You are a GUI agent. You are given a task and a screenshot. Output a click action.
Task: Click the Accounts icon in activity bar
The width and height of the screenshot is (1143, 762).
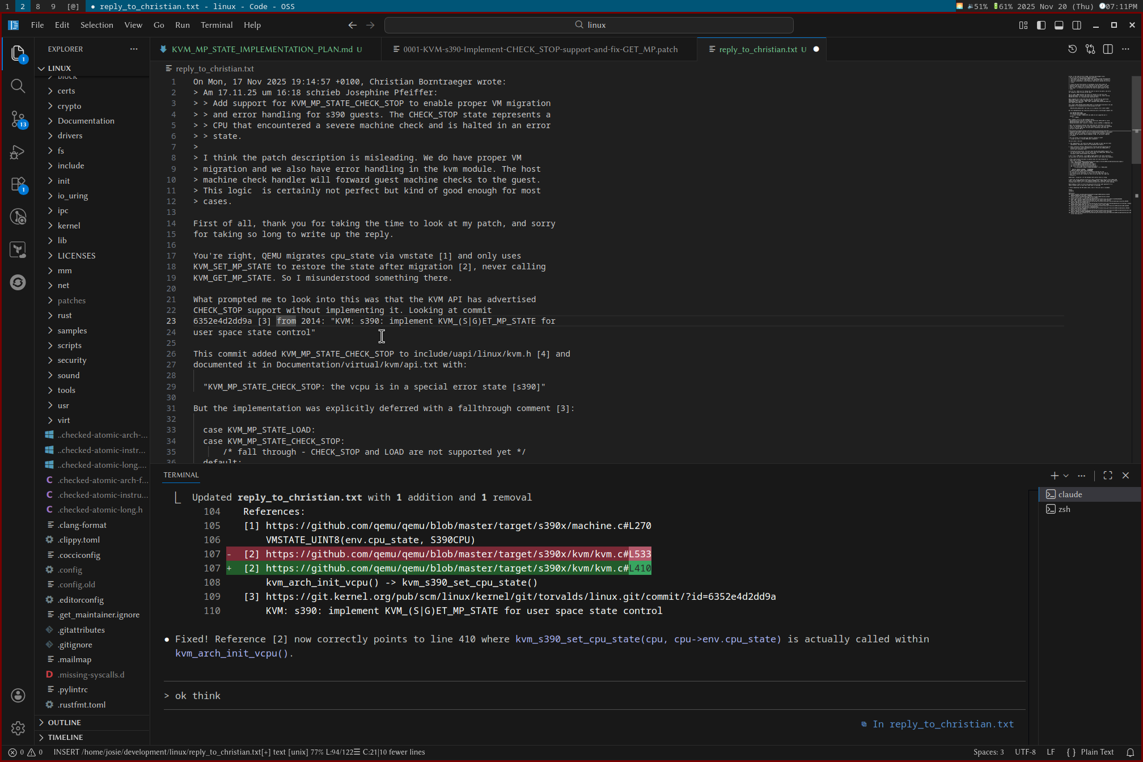[x=18, y=695]
